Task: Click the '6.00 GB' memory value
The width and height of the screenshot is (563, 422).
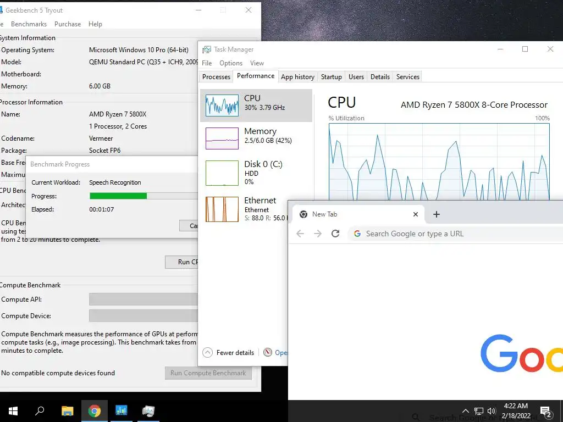Action: tap(100, 86)
